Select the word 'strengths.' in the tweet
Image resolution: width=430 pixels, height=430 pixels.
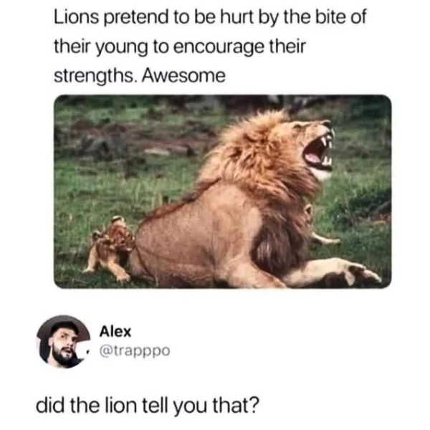[96, 75]
